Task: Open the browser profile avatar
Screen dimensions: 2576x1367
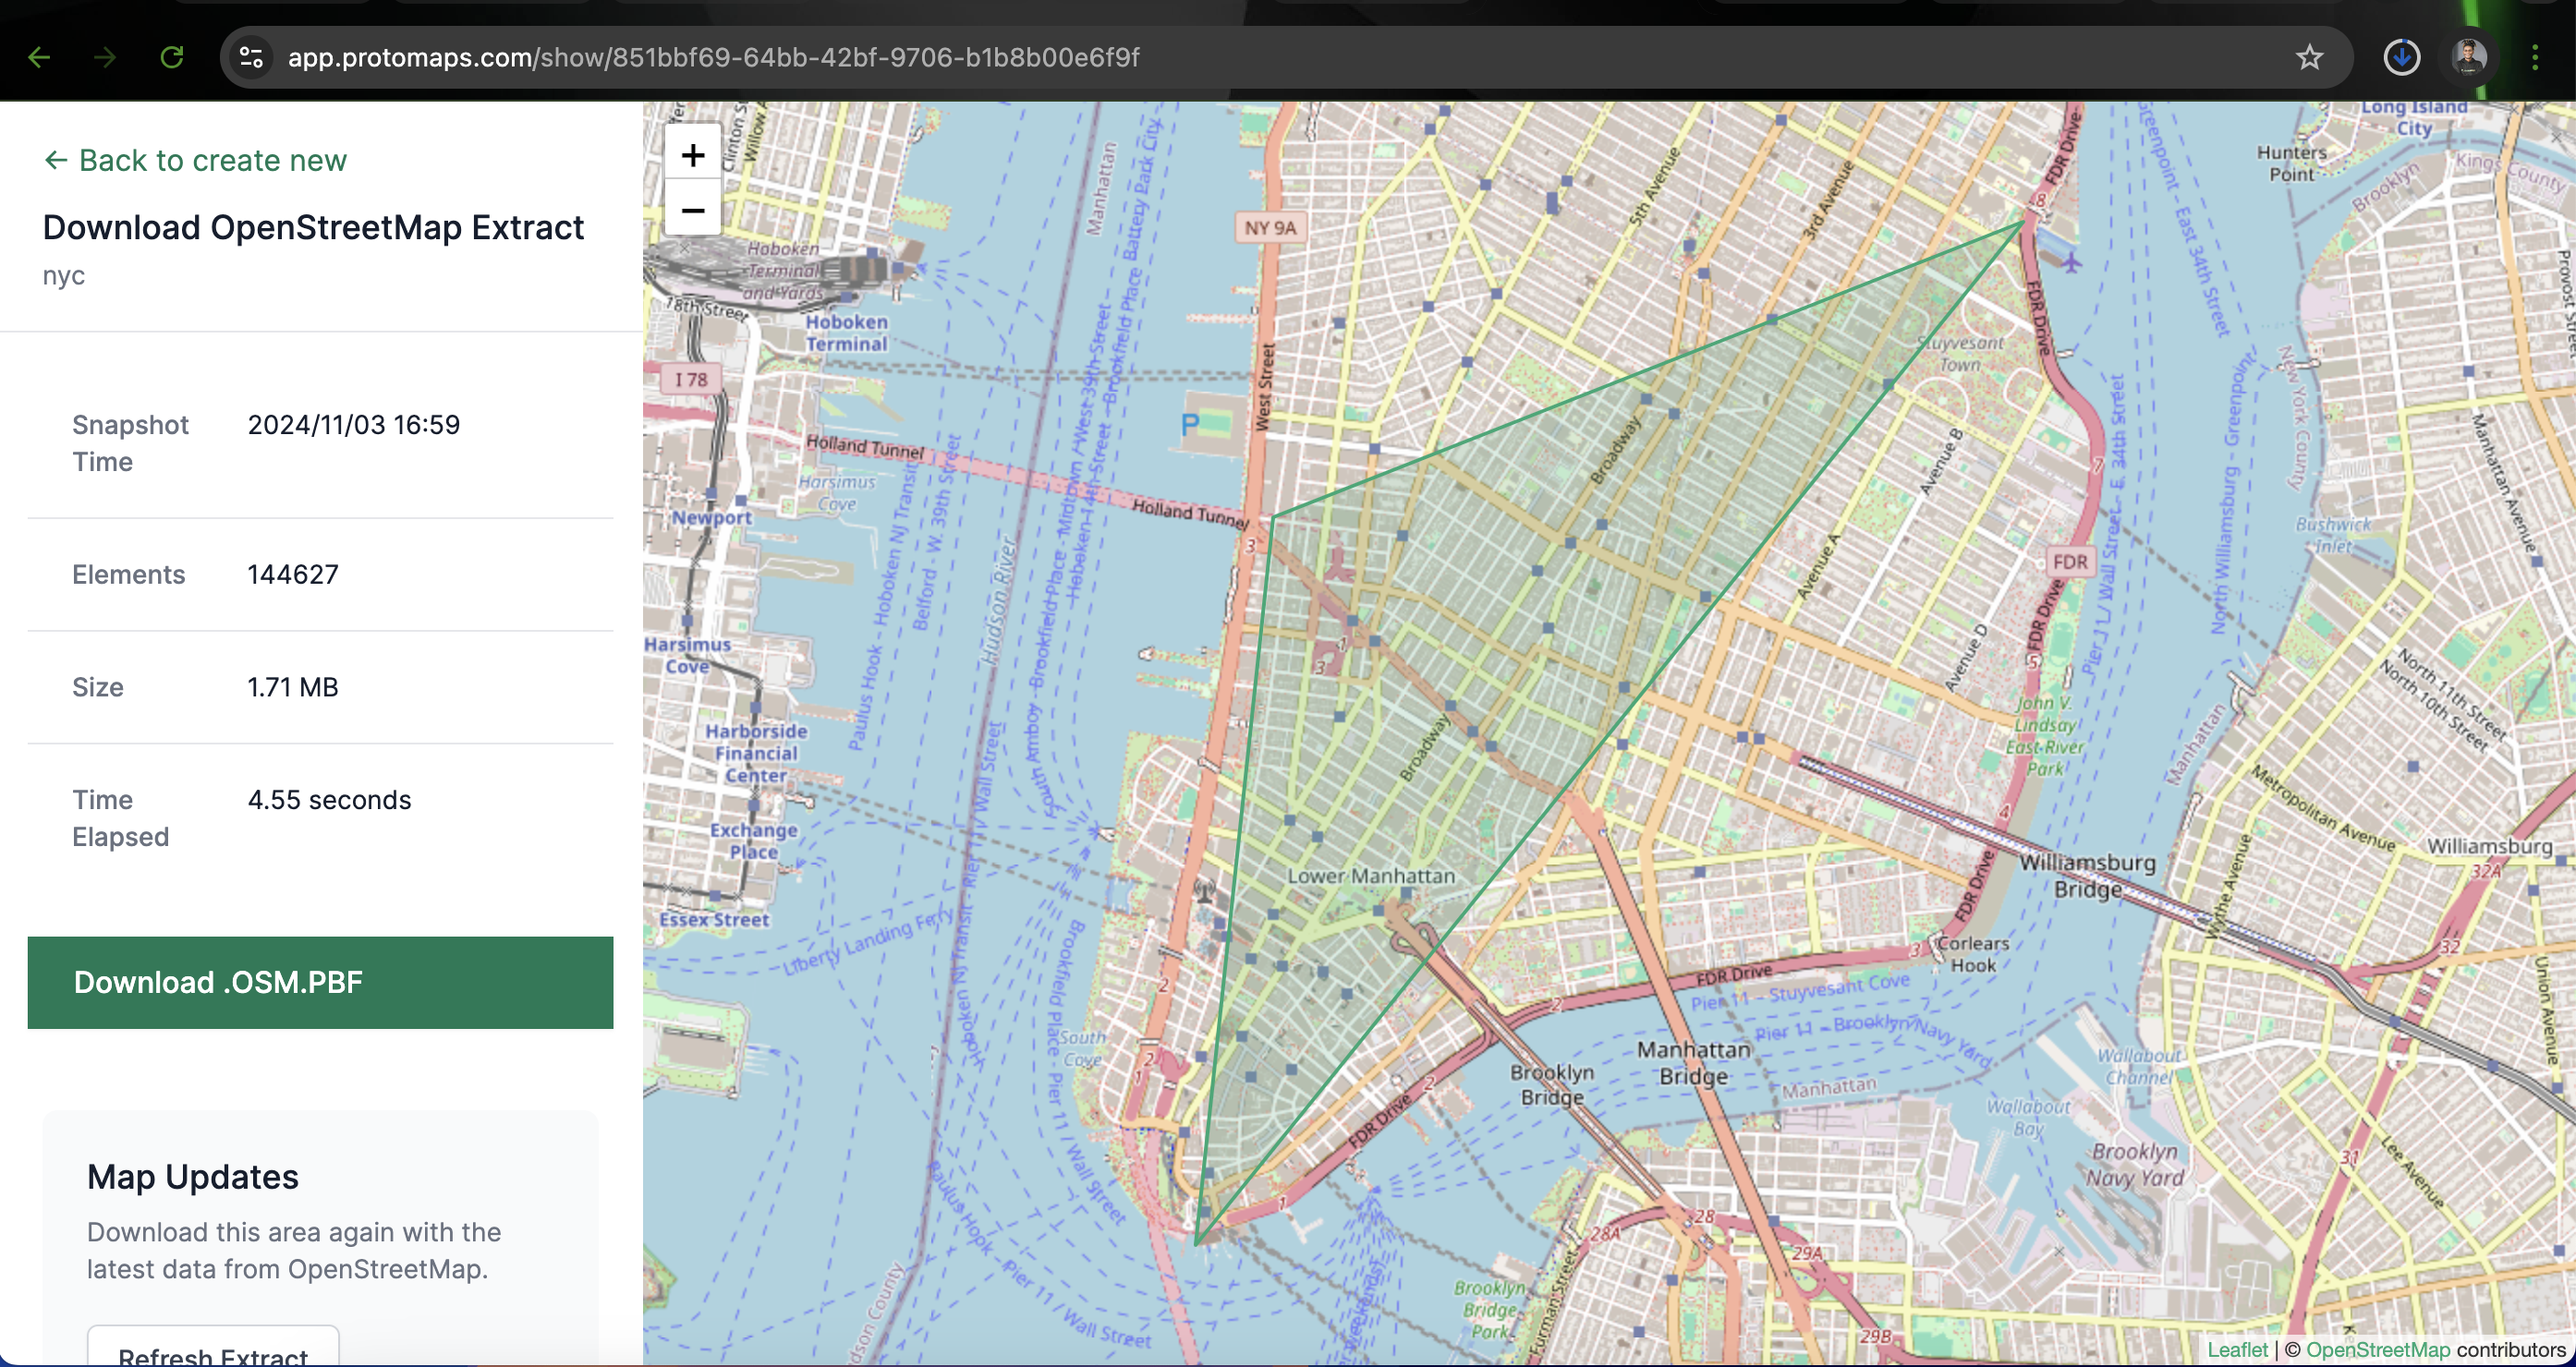Action: (x=2469, y=57)
